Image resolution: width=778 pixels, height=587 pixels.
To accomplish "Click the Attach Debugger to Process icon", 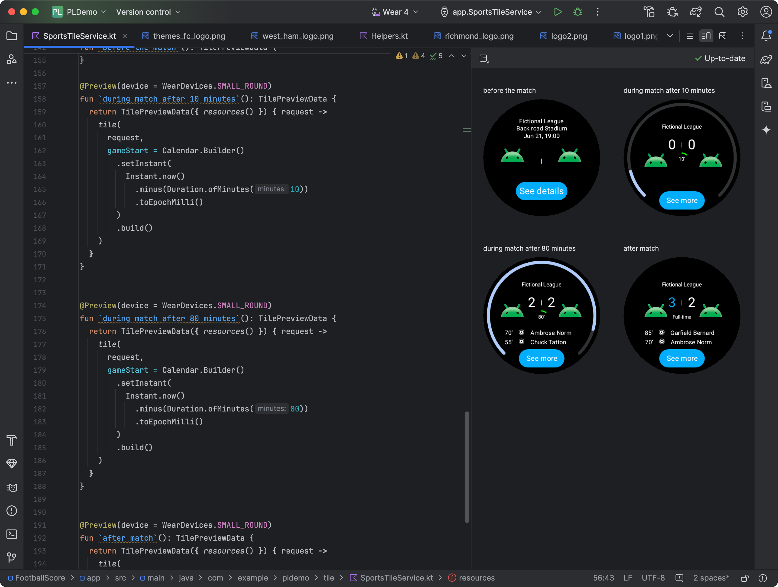I will click(672, 12).
